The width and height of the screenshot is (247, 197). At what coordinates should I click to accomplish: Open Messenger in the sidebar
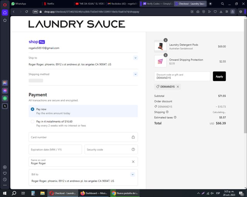pos(5,91)
